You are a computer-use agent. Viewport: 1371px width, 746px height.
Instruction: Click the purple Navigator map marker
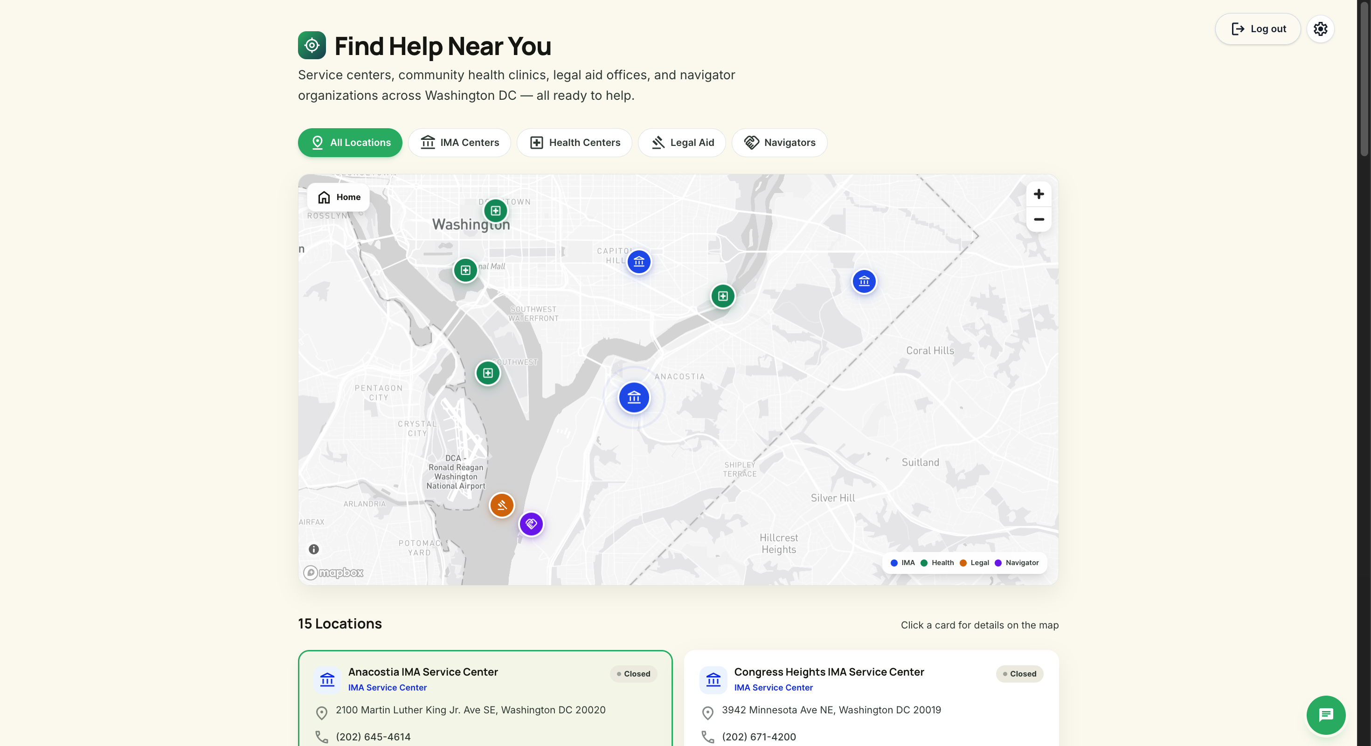tap(531, 524)
